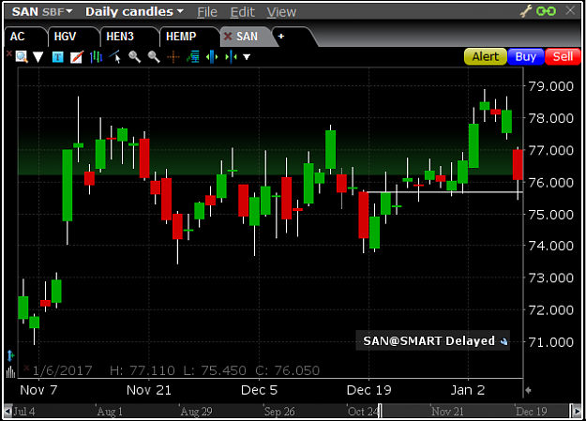Viewport: 586px width, 421px height.
Task: Close the SAN tab with its X
Action: point(228,37)
